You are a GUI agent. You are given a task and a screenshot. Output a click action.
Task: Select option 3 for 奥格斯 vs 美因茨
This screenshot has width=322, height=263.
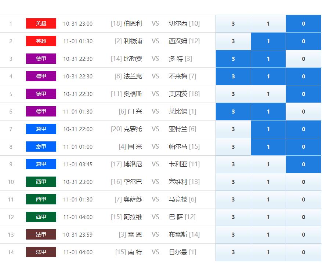pos(233,94)
